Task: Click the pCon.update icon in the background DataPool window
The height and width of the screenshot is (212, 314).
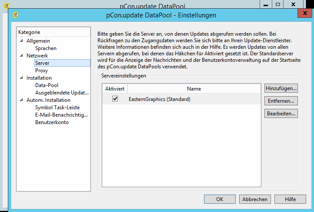Action: pyautogui.click(x=7, y=6)
